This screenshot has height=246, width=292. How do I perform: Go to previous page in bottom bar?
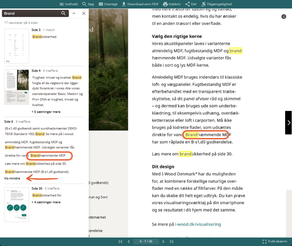point(129,241)
